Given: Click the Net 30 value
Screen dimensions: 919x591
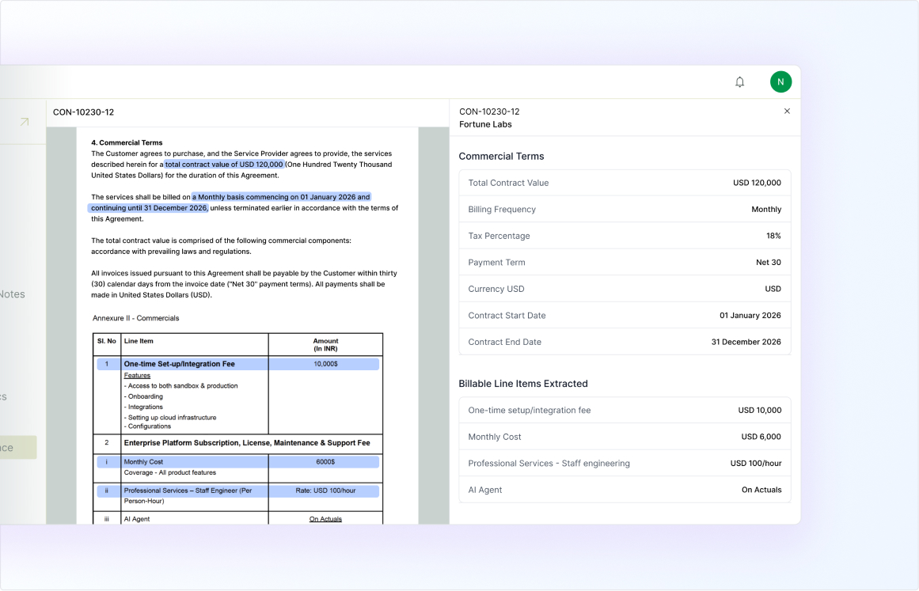Looking at the screenshot, I should pos(769,263).
